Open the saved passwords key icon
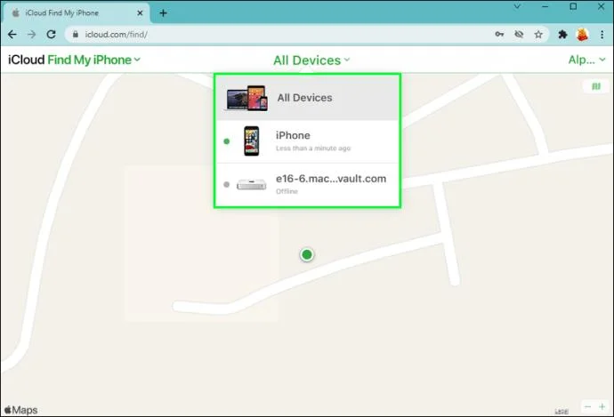Viewport: 614px width, 417px height. point(499,35)
